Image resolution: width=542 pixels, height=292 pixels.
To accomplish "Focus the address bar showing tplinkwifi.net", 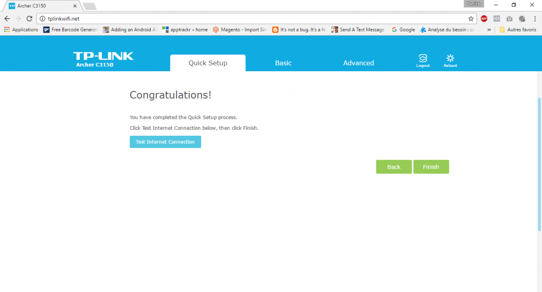I will coord(246,19).
